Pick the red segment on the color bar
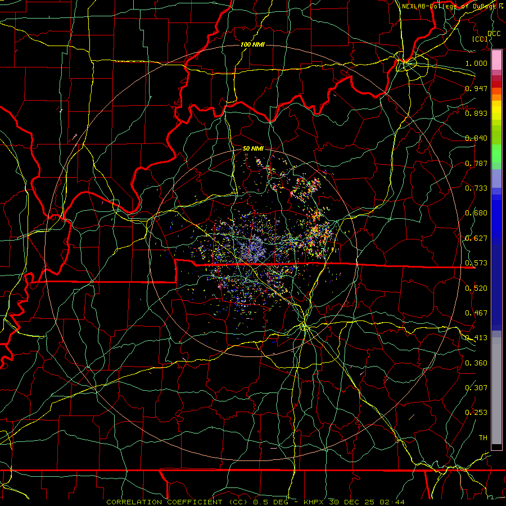Screen dimensions: 506x506 tap(496, 84)
